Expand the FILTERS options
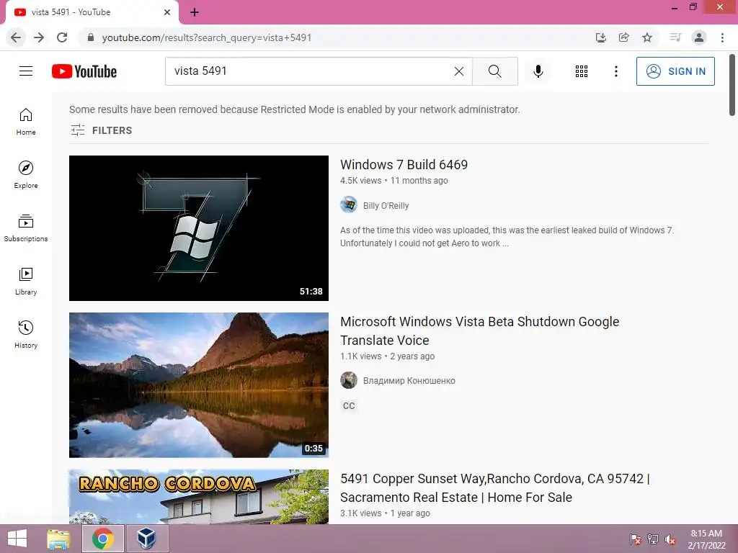The image size is (738, 553). coord(101,130)
